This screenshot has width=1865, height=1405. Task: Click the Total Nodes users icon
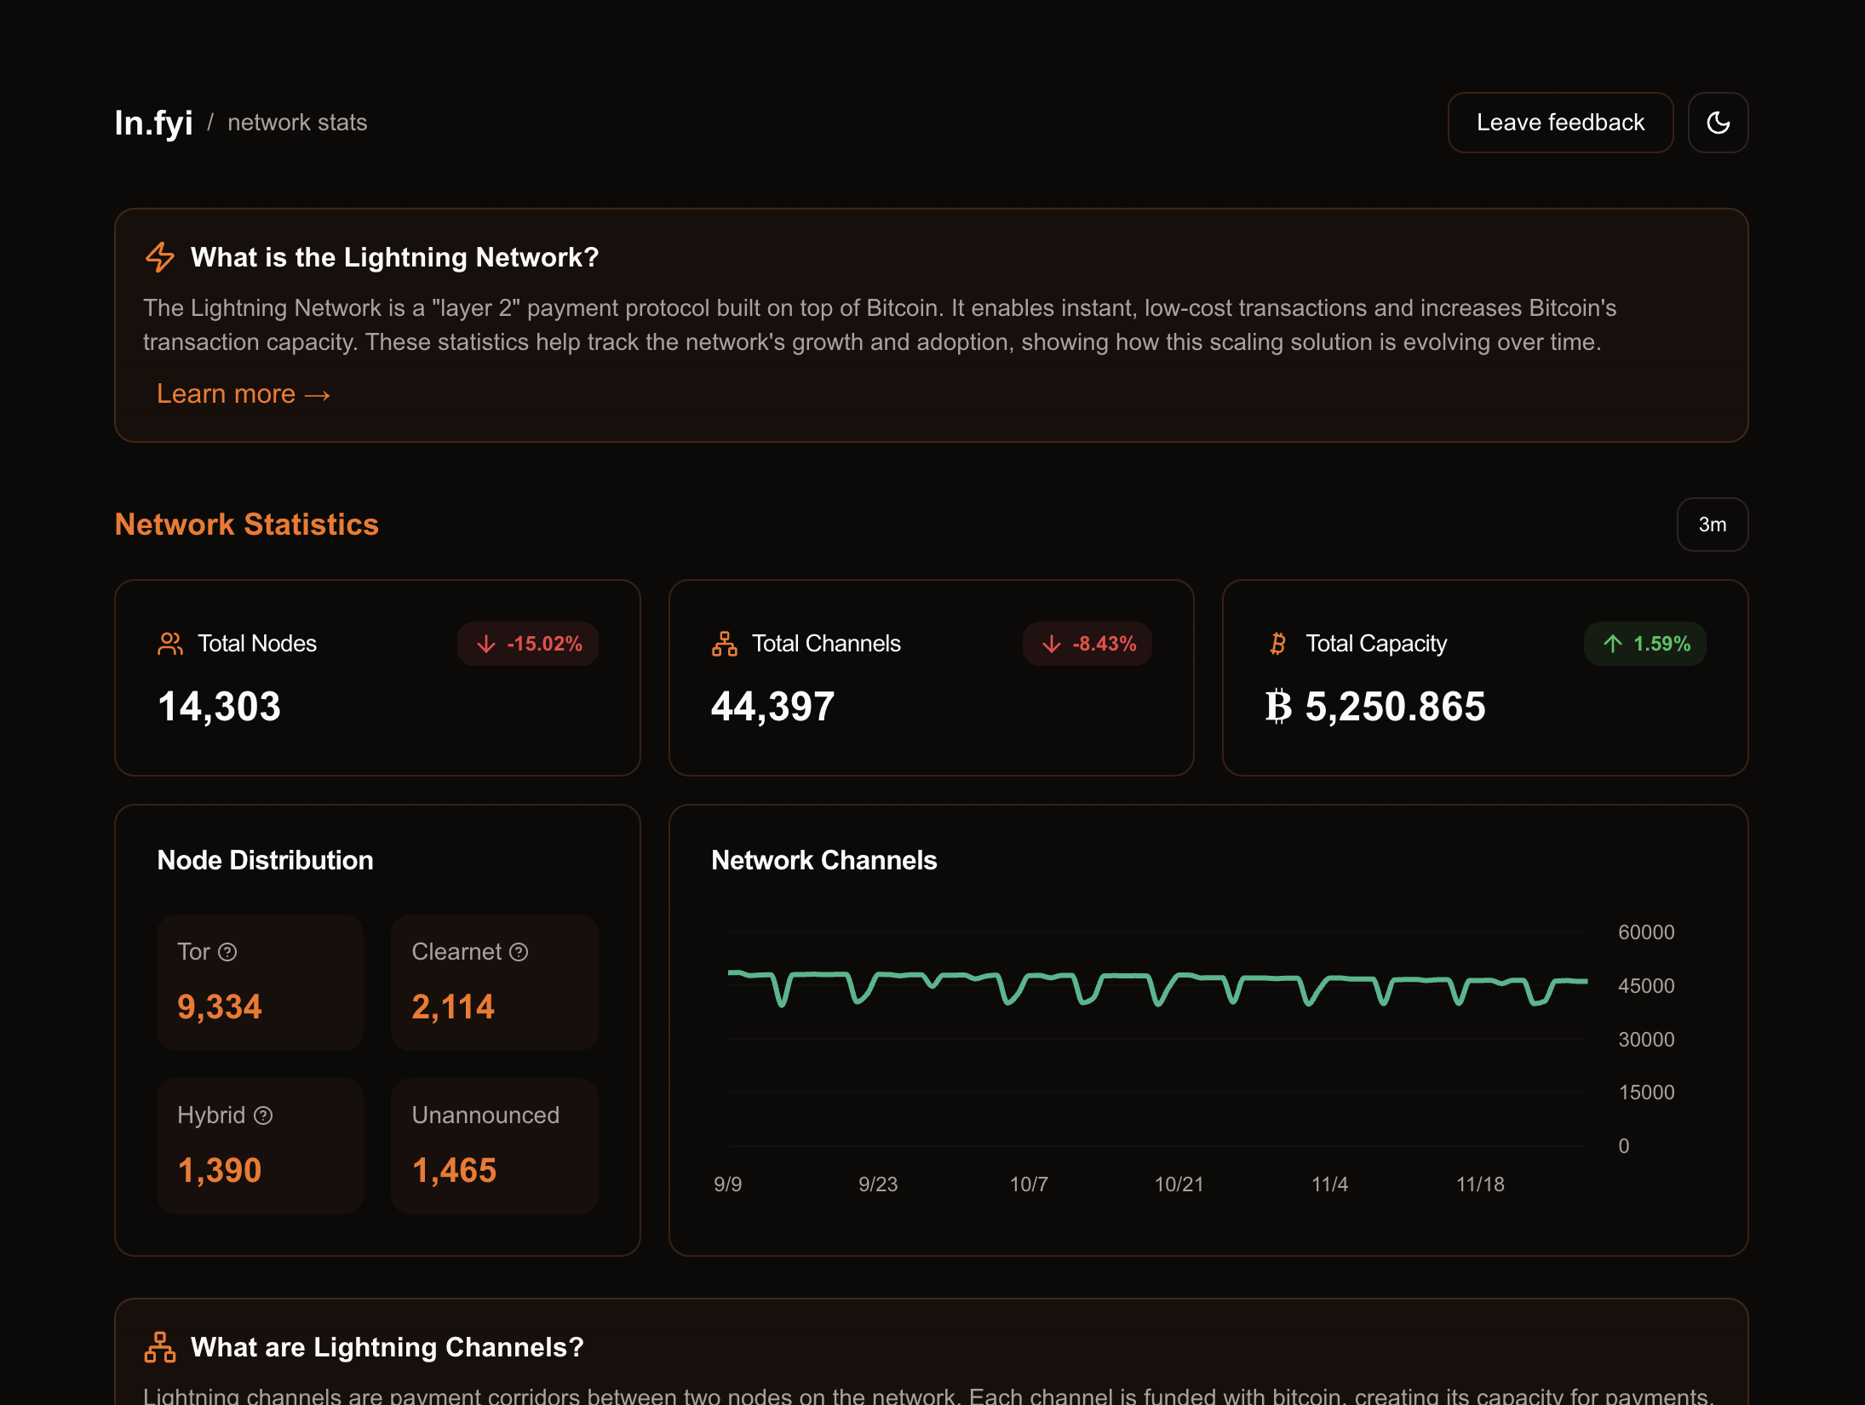tap(170, 644)
